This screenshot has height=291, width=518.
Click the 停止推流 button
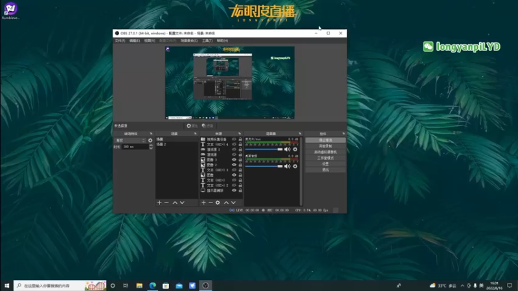click(326, 140)
